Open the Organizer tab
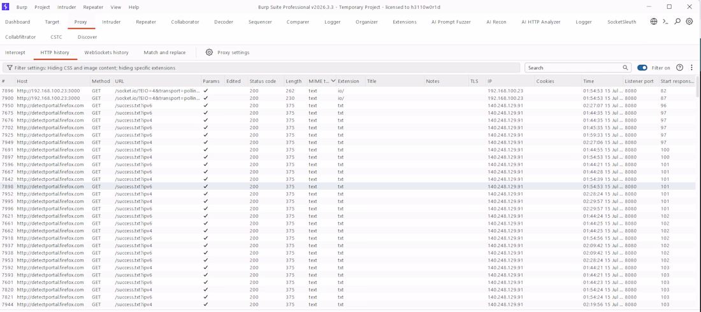Viewport: 701px width, 312px height. coord(366,22)
